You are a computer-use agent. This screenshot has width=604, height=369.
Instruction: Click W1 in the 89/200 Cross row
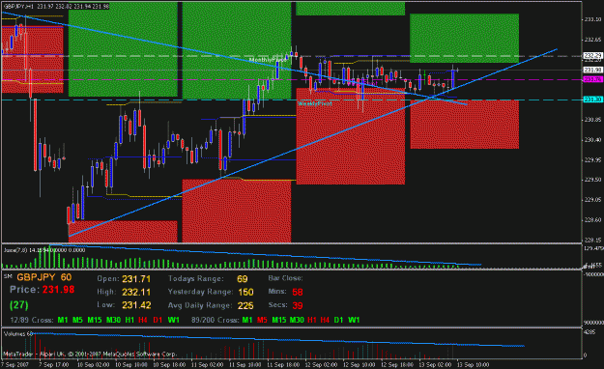tap(354, 320)
